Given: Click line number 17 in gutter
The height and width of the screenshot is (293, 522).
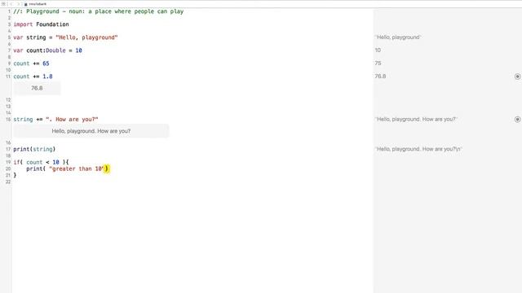Looking at the screenshot, I should point(8,149).
